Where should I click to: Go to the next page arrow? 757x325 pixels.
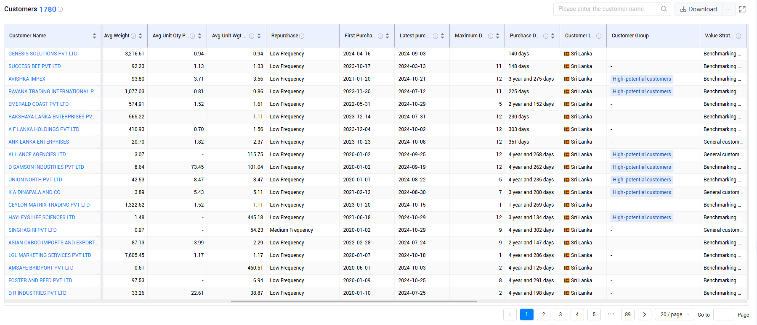pyautogui.click(x=645, y=315)
